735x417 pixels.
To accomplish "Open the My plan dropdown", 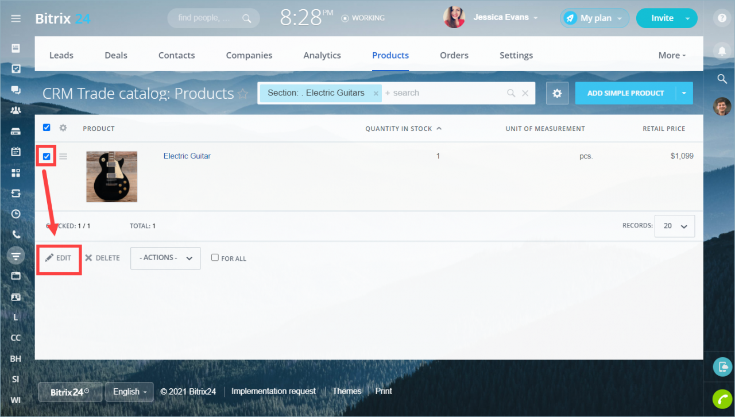I will pos(595,18).
